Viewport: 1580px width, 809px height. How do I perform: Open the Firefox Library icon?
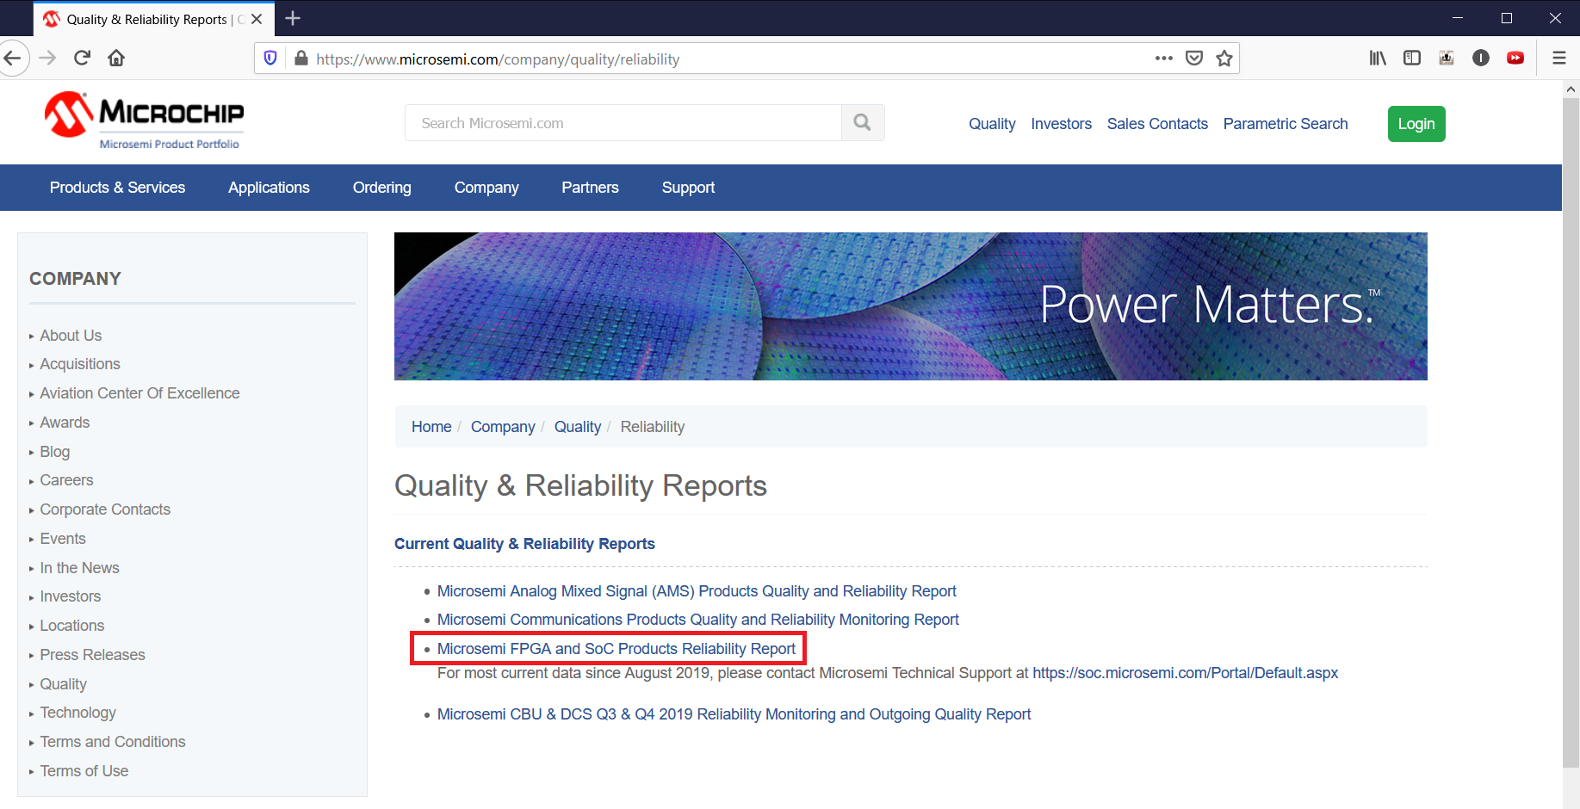tap(1378, 59)
